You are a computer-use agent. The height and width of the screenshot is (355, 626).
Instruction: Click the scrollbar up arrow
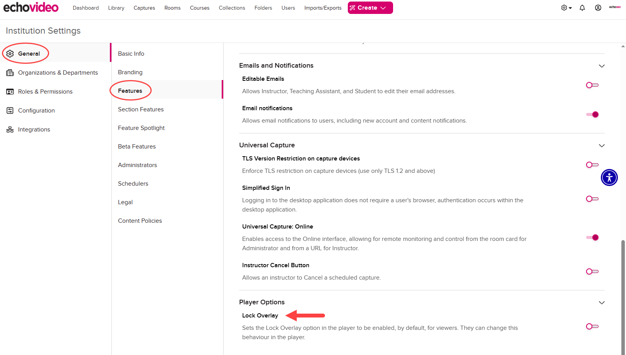pos(623,46)
